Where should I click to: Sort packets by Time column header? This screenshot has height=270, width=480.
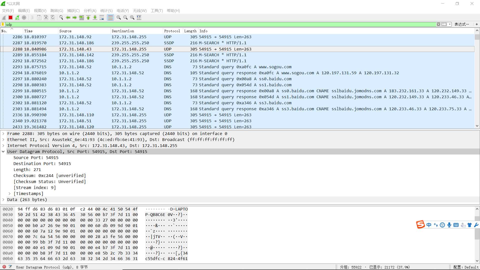pyautogui.click(x=40, y=31)
